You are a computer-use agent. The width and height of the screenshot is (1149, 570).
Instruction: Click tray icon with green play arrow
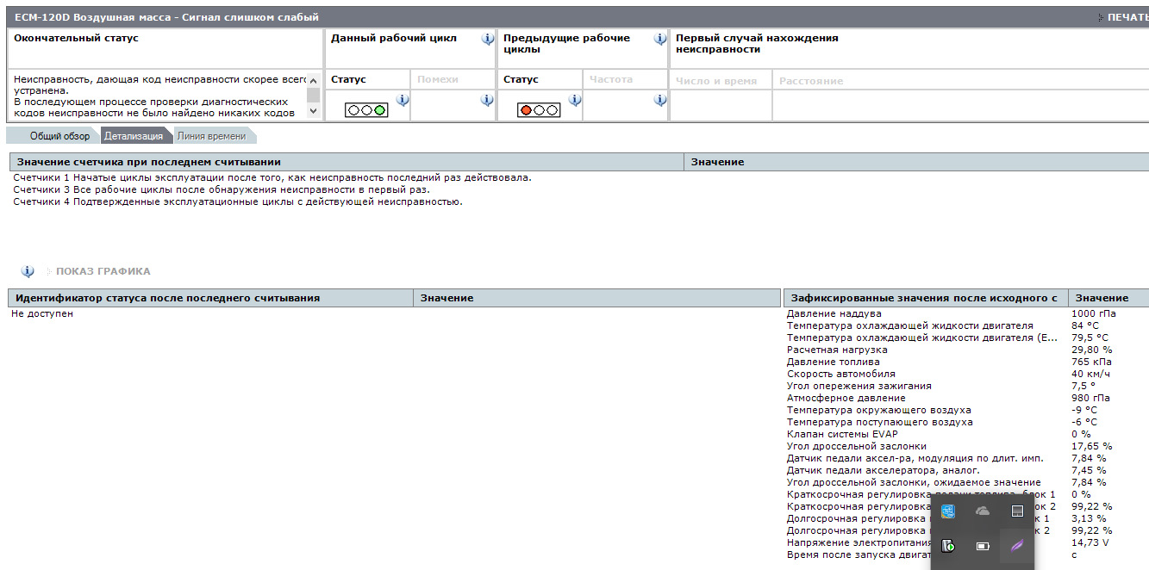(x=948, y=546)
